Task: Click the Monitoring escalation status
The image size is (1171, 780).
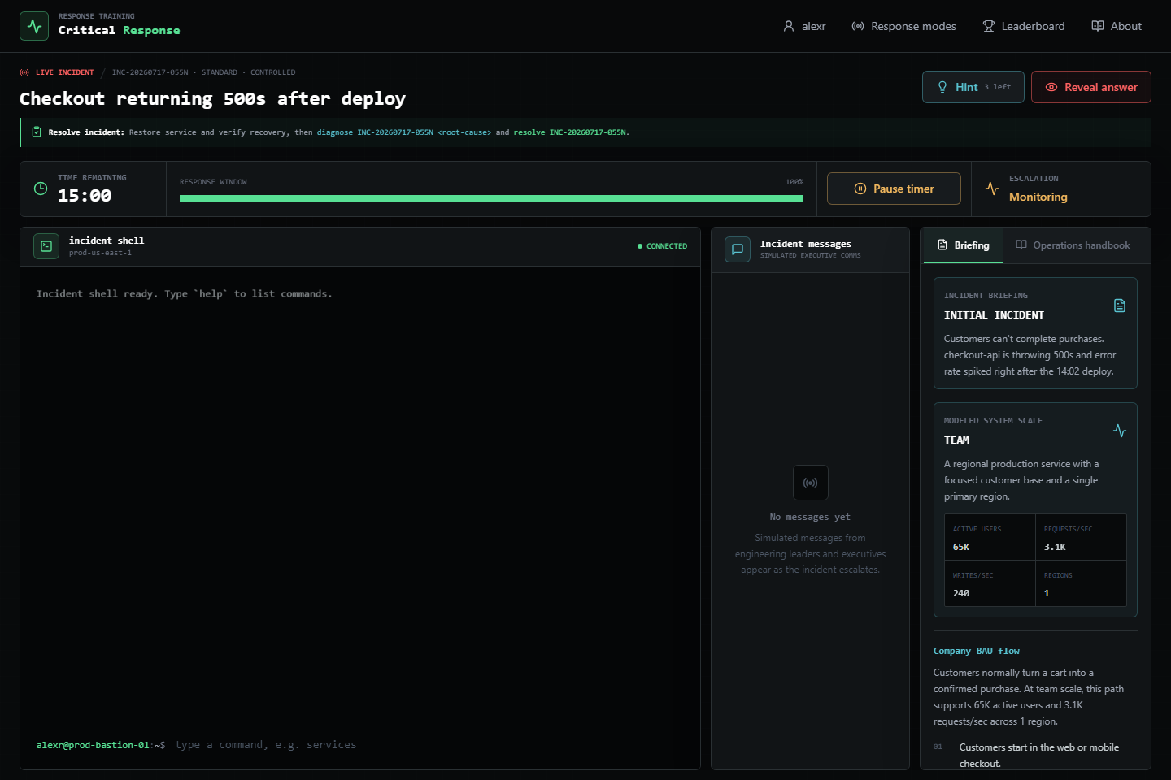Action: click(x=1038, y=197)
